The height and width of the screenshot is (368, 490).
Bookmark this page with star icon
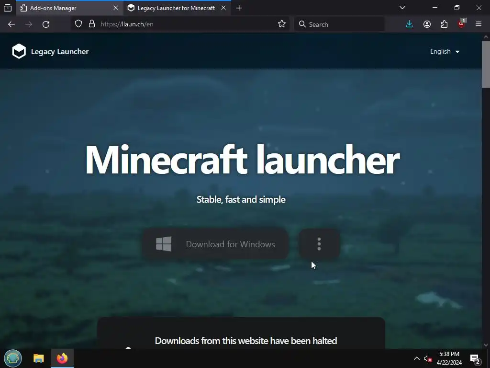point(282,24)
